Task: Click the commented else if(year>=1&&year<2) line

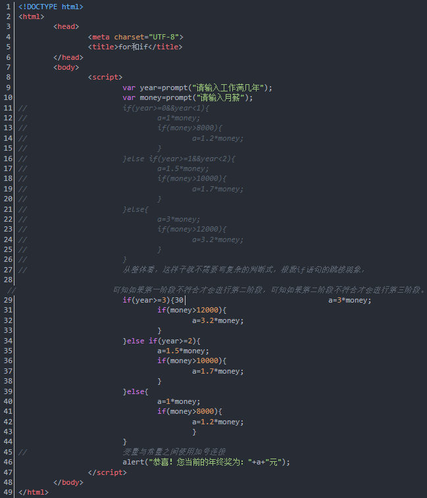Action: [x=178, y=159]
